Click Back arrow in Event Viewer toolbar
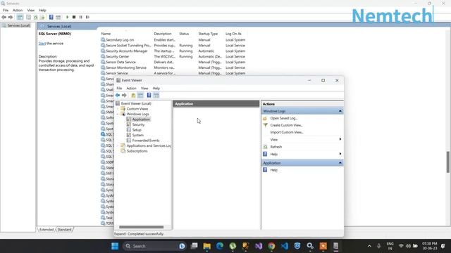The width and height of the screenshot is (451, 253). 118,96
